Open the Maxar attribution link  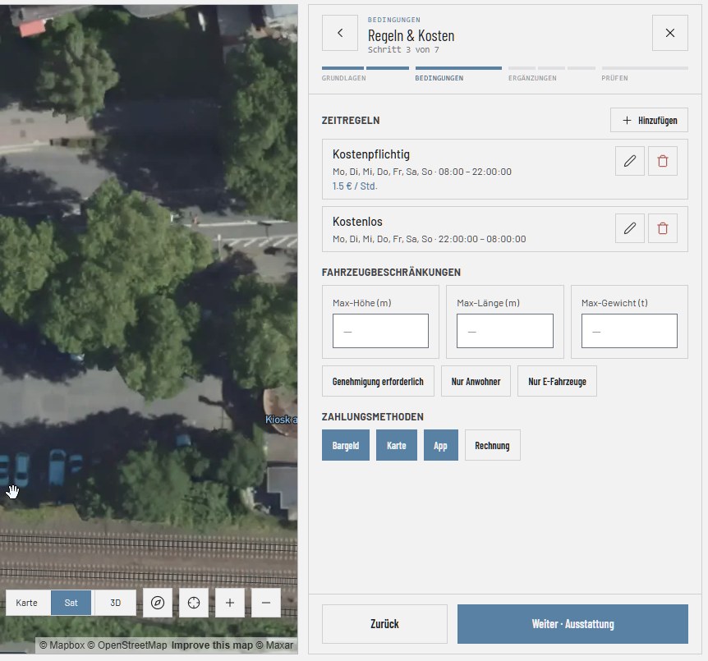pyautogui.click(x=274, y=645)
